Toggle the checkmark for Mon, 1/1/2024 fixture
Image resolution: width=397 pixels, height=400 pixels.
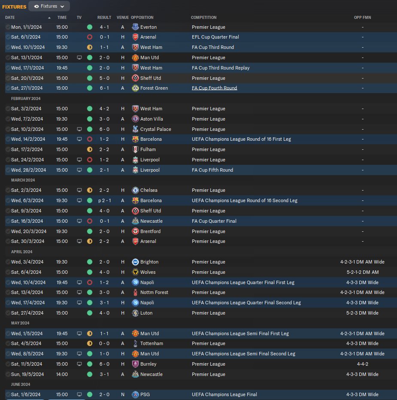(8, 27)
